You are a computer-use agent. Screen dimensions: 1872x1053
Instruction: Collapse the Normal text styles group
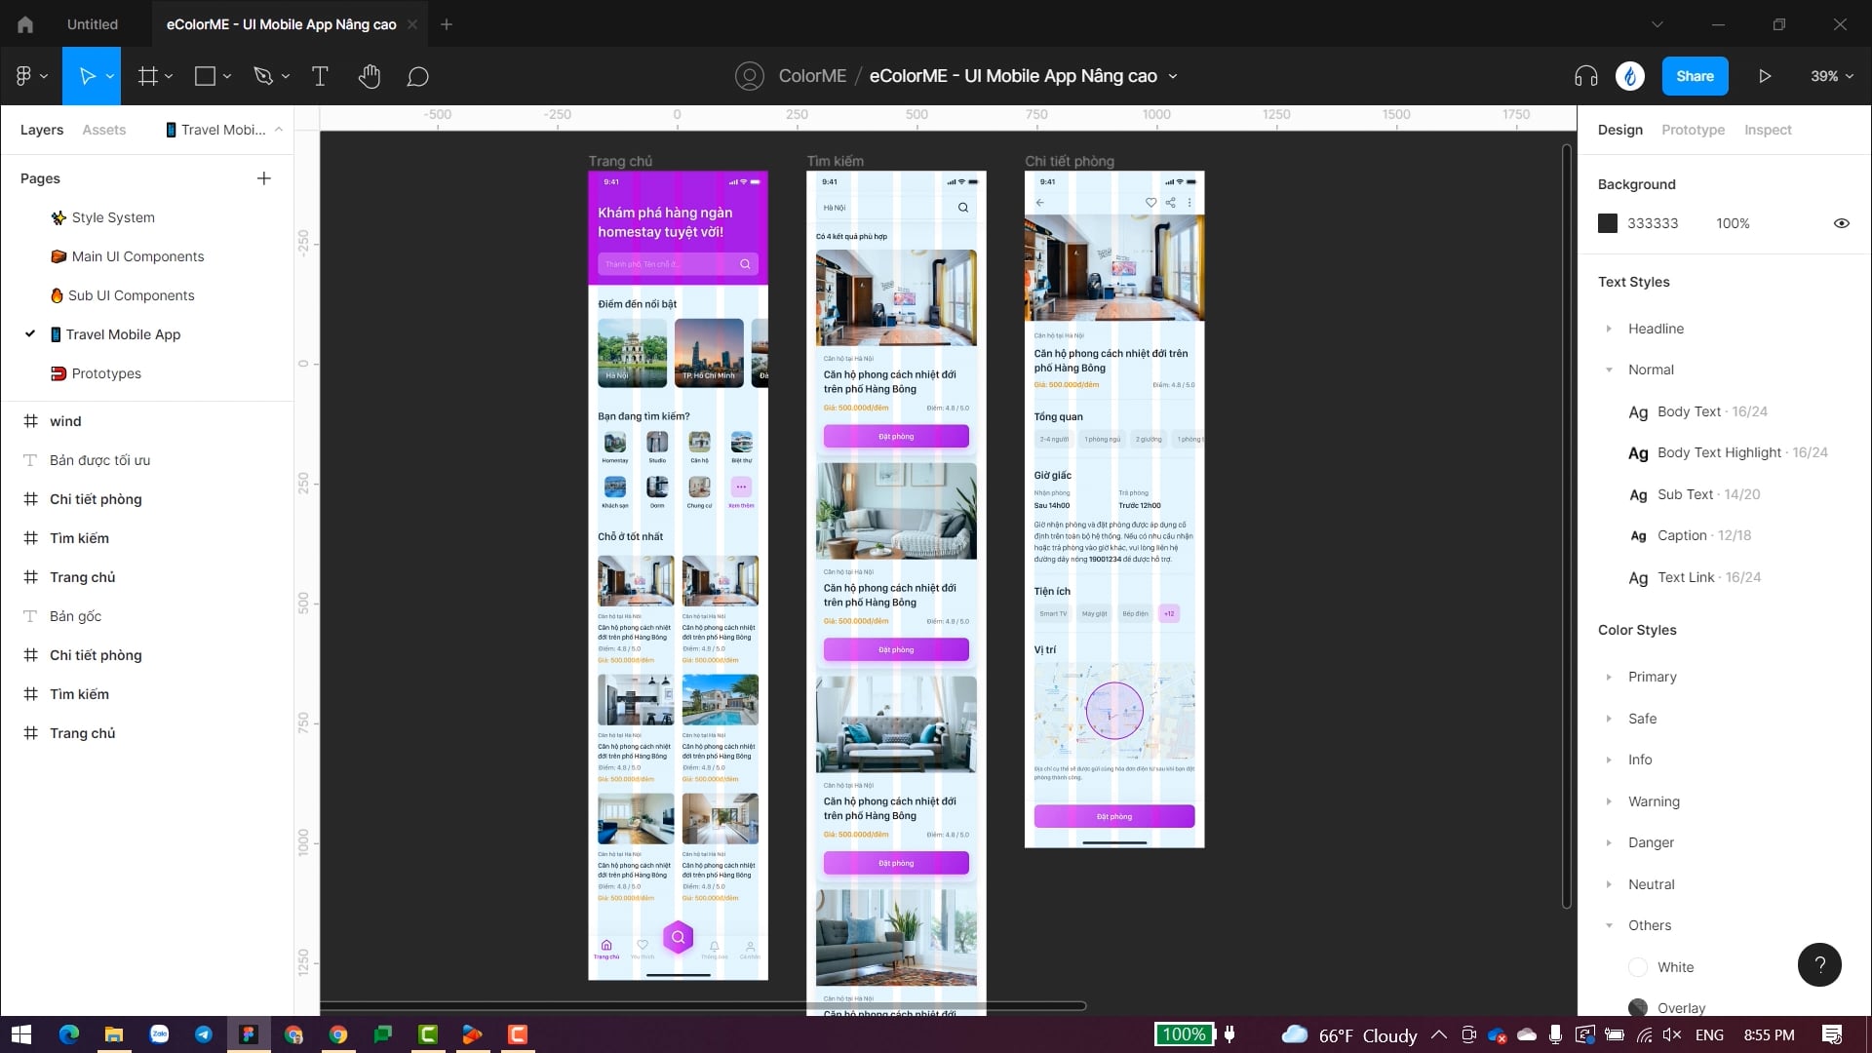tap(1609, 370)
